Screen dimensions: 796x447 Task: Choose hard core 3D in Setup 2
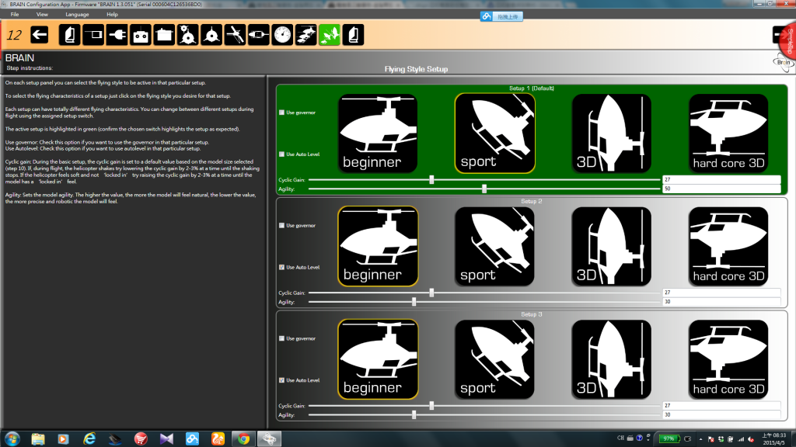(x=728, y=246)
